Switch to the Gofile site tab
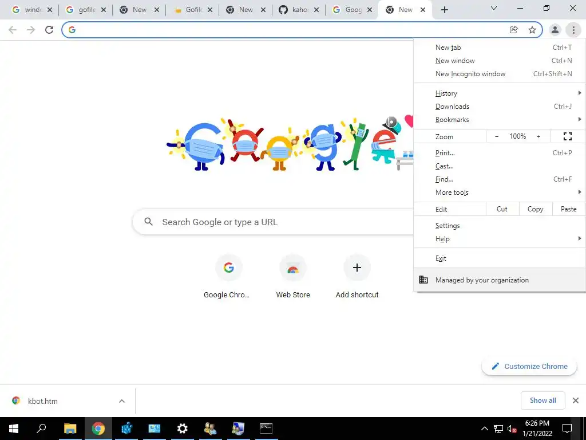586x440 pixels. click(192, 10)
